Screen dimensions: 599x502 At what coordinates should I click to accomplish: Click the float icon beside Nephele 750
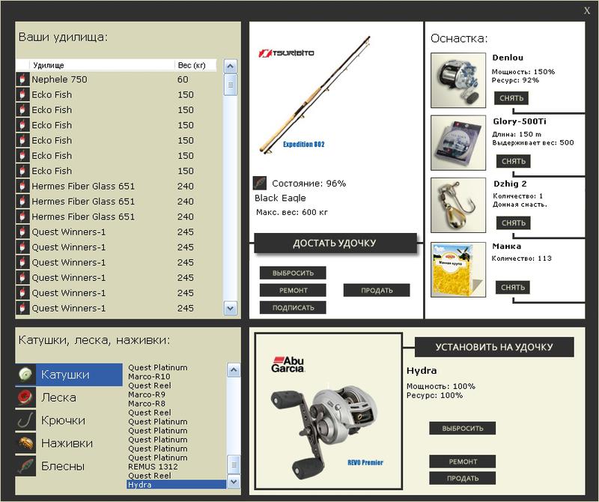click(x=22, y=79)
